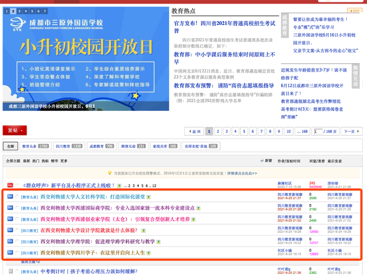Open link 教育部通报湖北高考生作弊情况
The width and height of the screenshot is (367, 275).
[311, 101]
